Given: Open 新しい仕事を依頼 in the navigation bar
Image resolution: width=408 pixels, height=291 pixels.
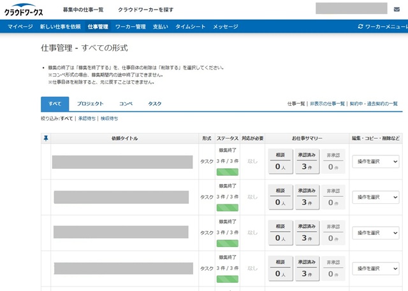Looking at the screenshot, I should [x=60, y=27].
